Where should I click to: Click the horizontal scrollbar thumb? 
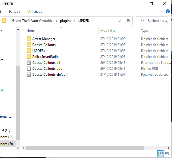coord(85,148)
